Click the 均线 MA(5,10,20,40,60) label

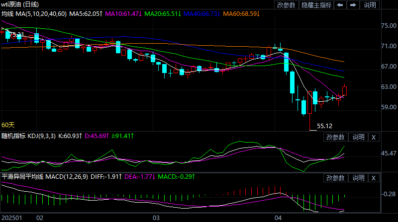34,14
